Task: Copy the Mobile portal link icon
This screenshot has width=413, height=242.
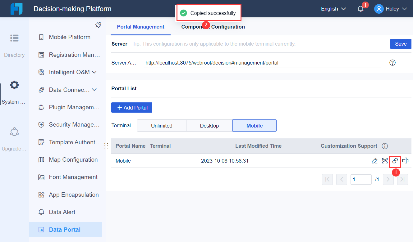Action: tap(395, 161)
